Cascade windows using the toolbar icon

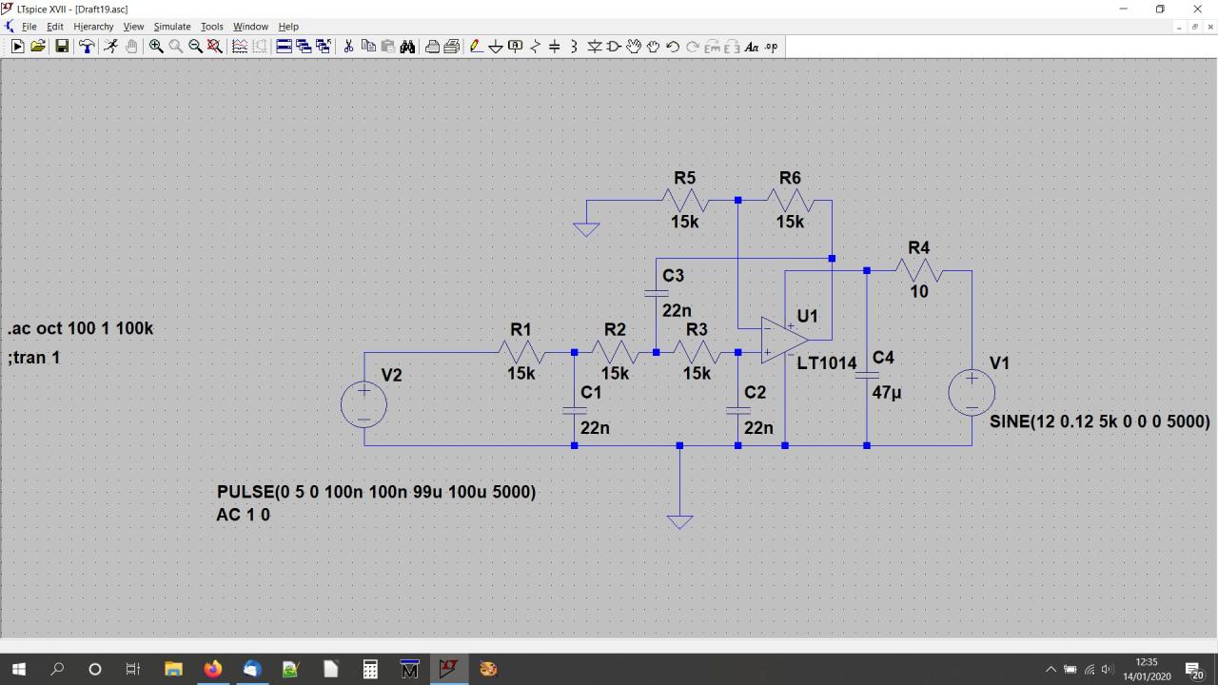click(x=304, y=47)
